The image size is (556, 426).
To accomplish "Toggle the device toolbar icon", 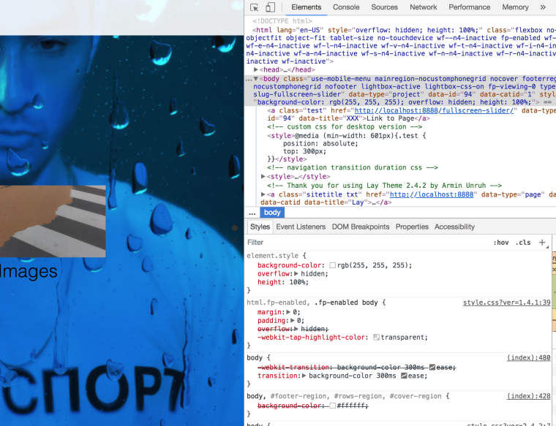I will click(269, 7).
